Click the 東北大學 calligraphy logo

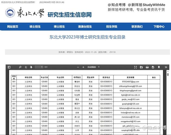tap(31, 12)
